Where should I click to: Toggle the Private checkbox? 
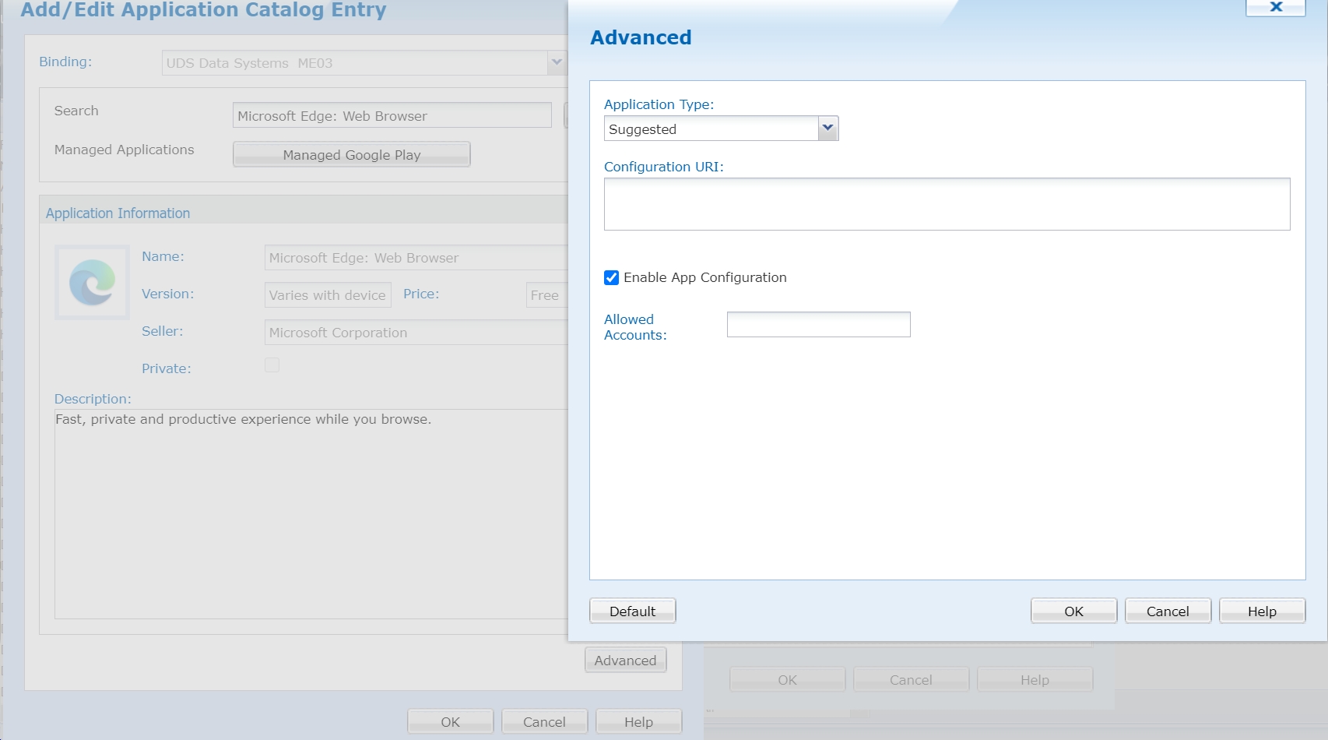click(272, 365)
